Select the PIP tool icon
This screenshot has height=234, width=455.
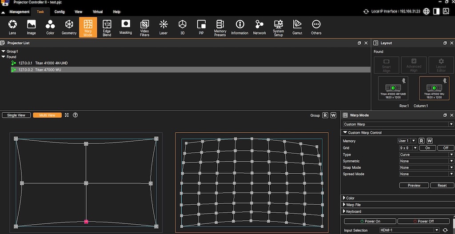click(201, 27)
